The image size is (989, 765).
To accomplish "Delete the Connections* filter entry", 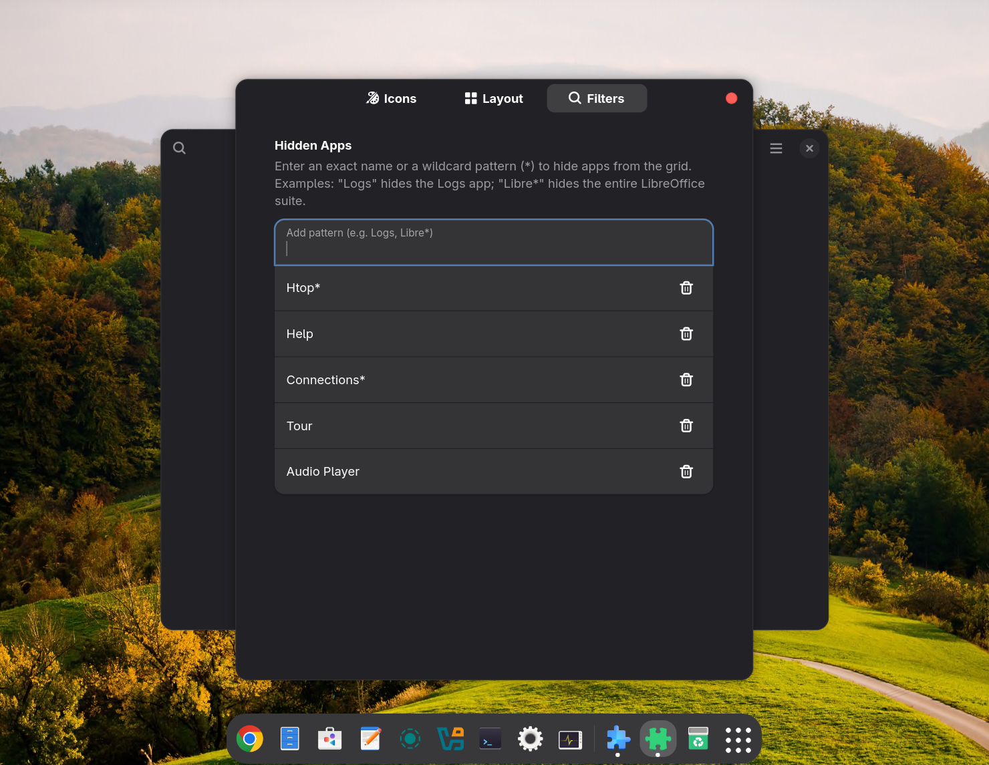I will (686, 379).
